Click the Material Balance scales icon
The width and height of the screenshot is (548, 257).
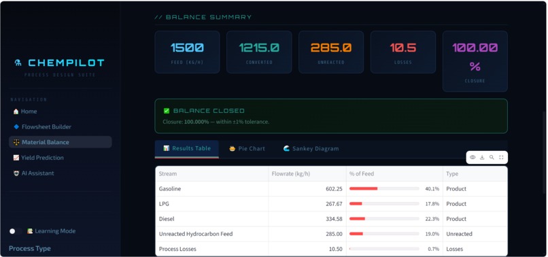point(16,142)
